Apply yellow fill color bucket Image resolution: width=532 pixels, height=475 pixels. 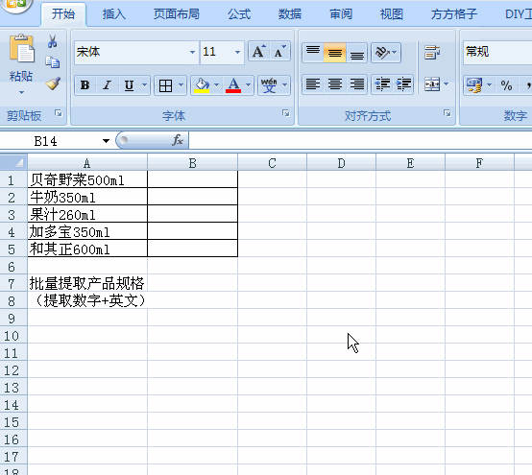(x=202, y=85)
